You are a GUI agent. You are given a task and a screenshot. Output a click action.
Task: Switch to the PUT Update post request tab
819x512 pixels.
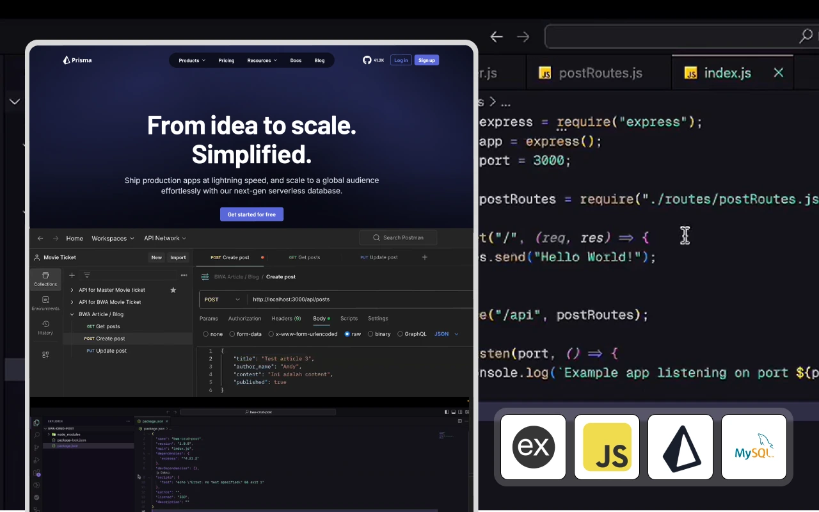tap(379, 257)
